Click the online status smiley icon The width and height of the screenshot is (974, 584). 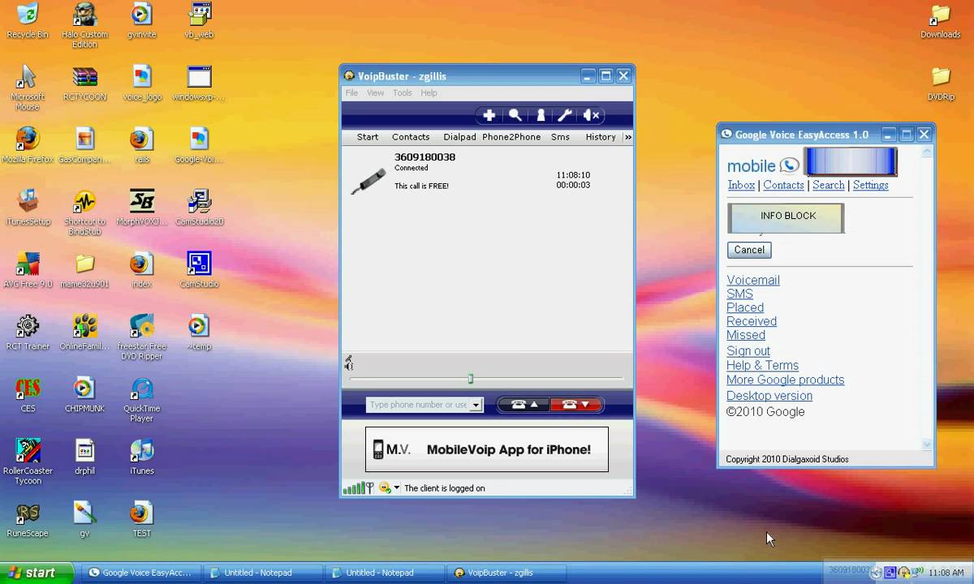click(x=385, y=488)
